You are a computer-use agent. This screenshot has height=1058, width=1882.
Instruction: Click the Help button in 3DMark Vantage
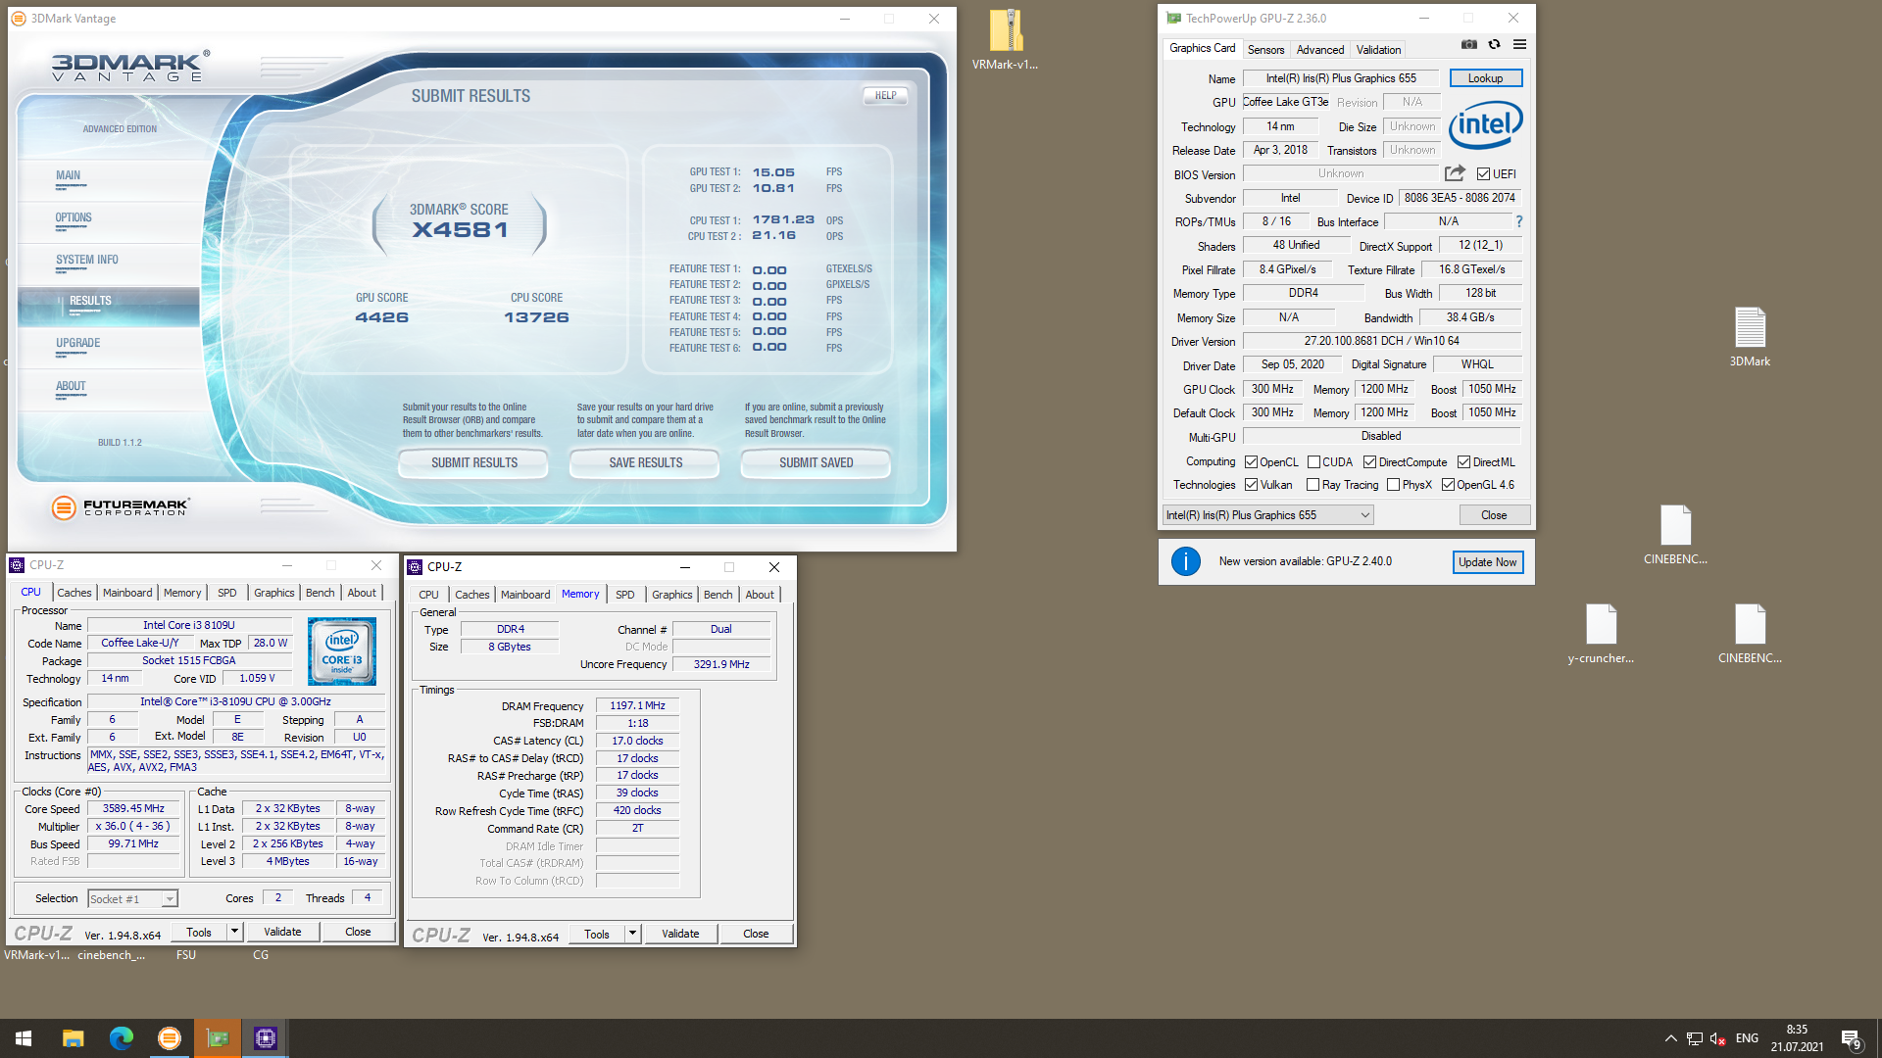[885, 96]
